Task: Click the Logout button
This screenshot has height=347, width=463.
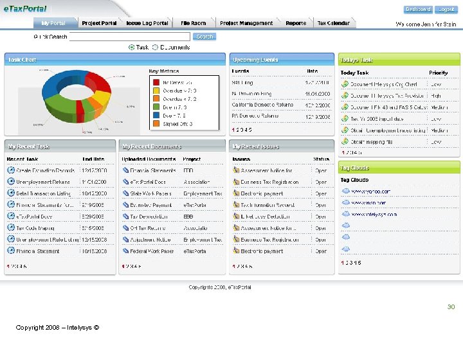Action: click(446, 10)
